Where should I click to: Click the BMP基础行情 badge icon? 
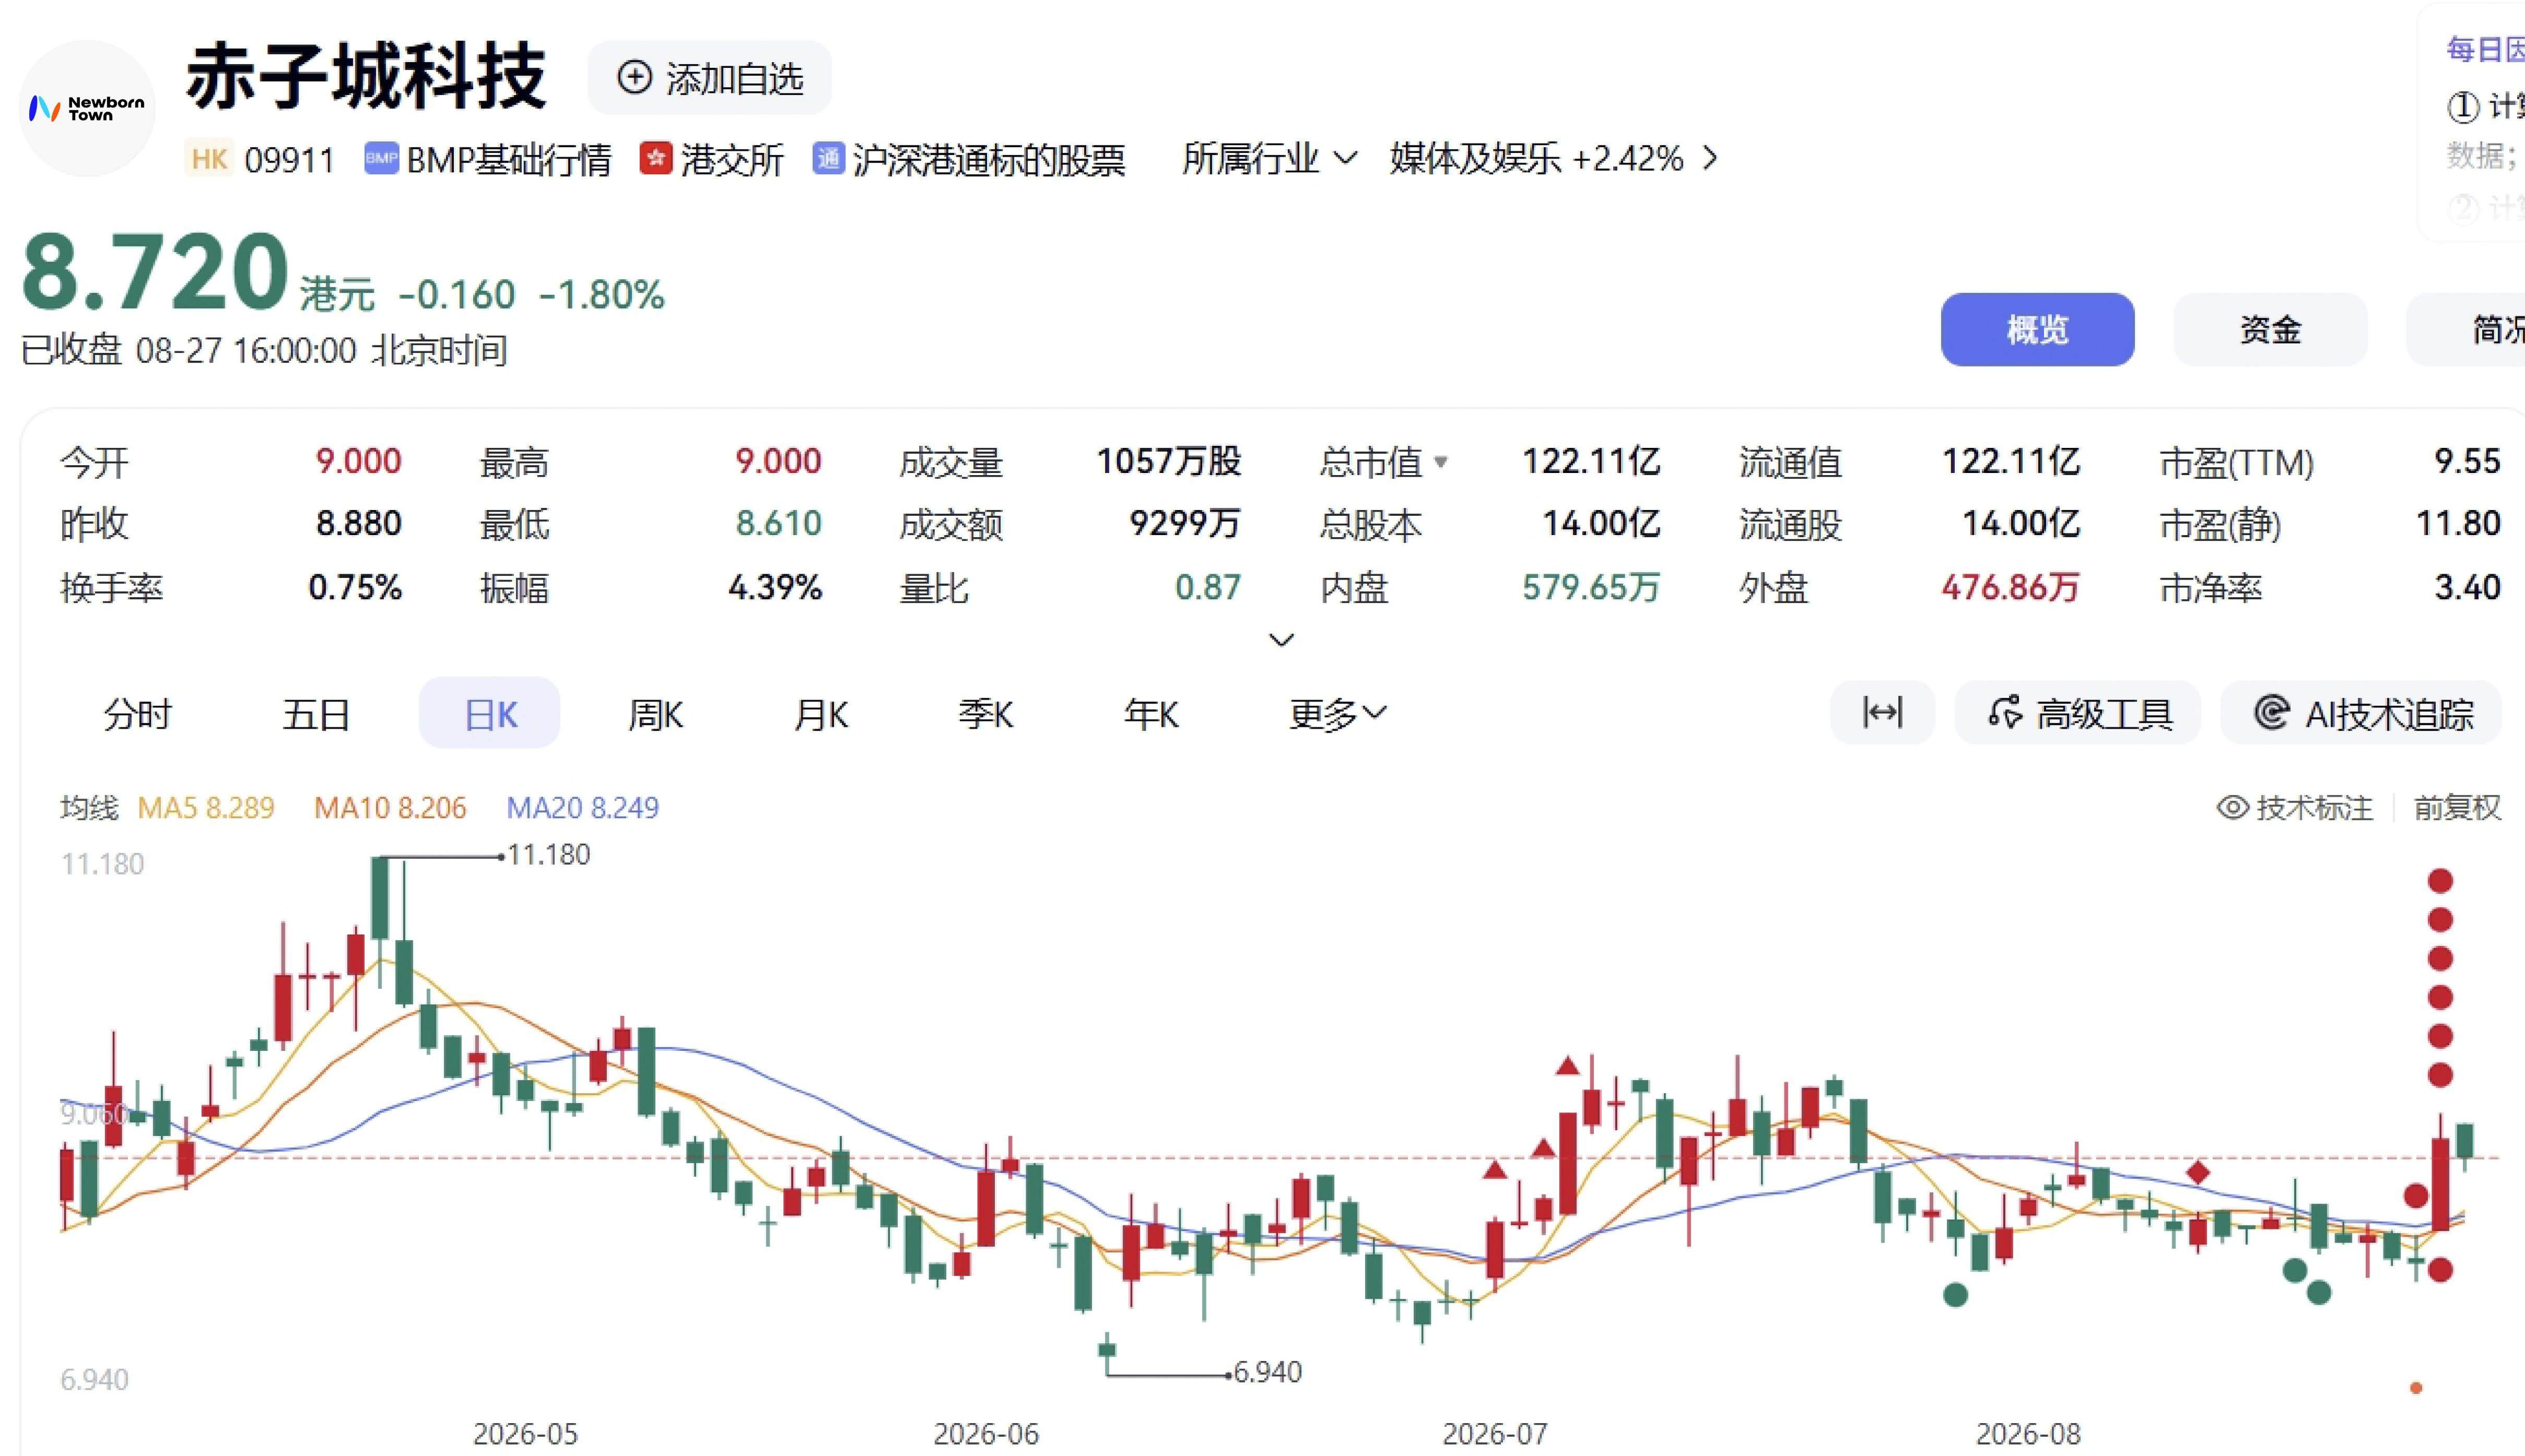point(381,159)
